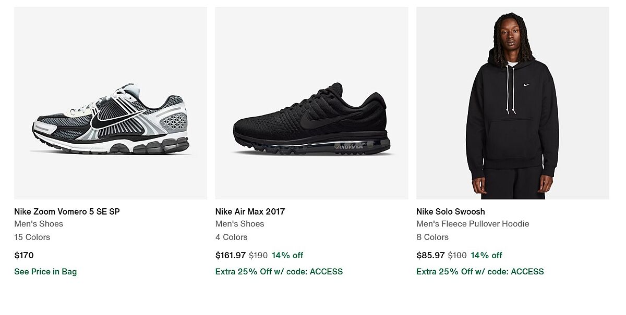Click the crossed-out $190 original price

pyautogui.click(x=258, y=255)
